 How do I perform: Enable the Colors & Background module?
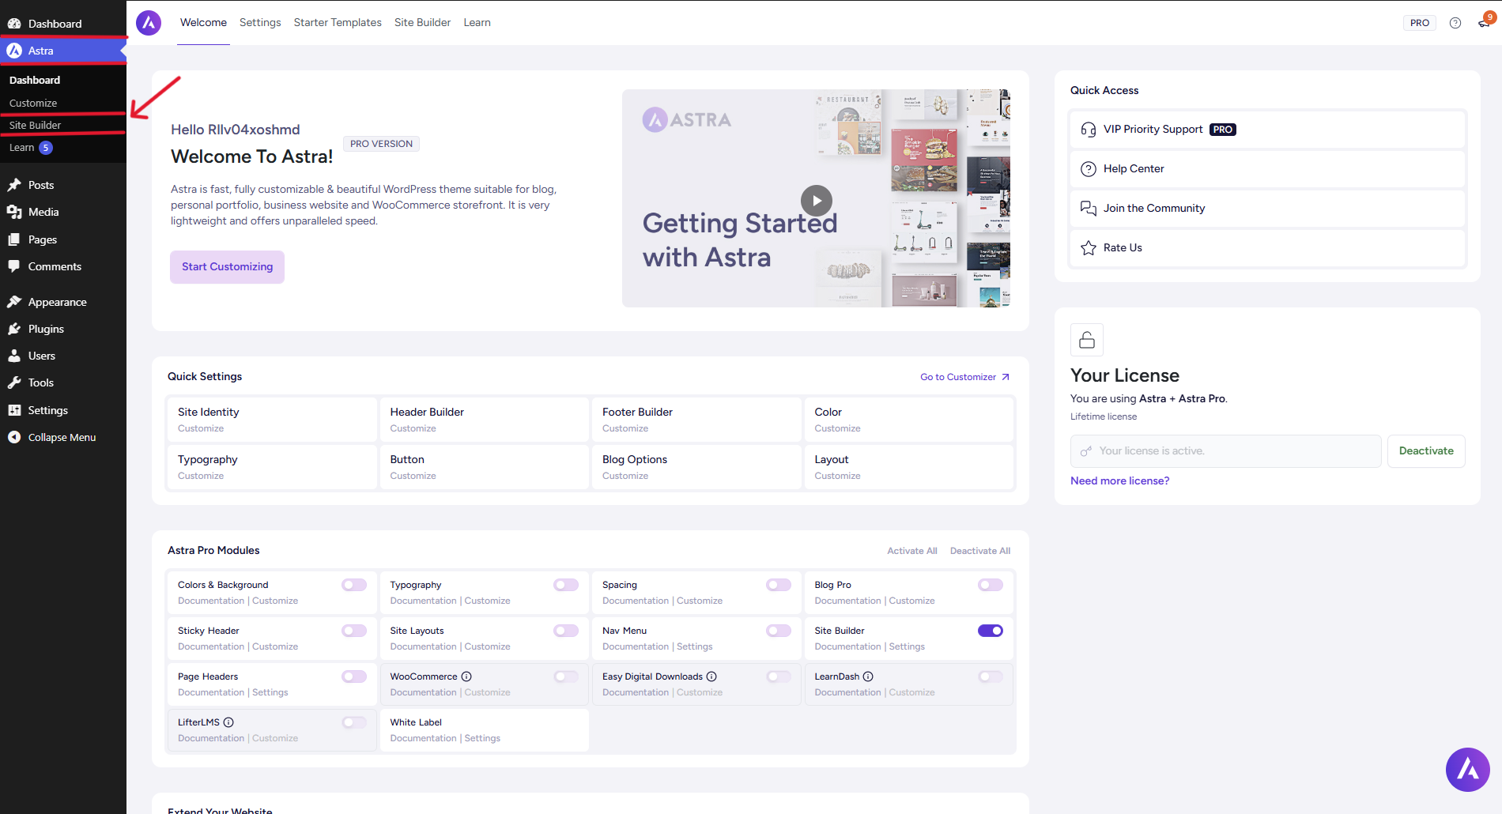(354, 585)
